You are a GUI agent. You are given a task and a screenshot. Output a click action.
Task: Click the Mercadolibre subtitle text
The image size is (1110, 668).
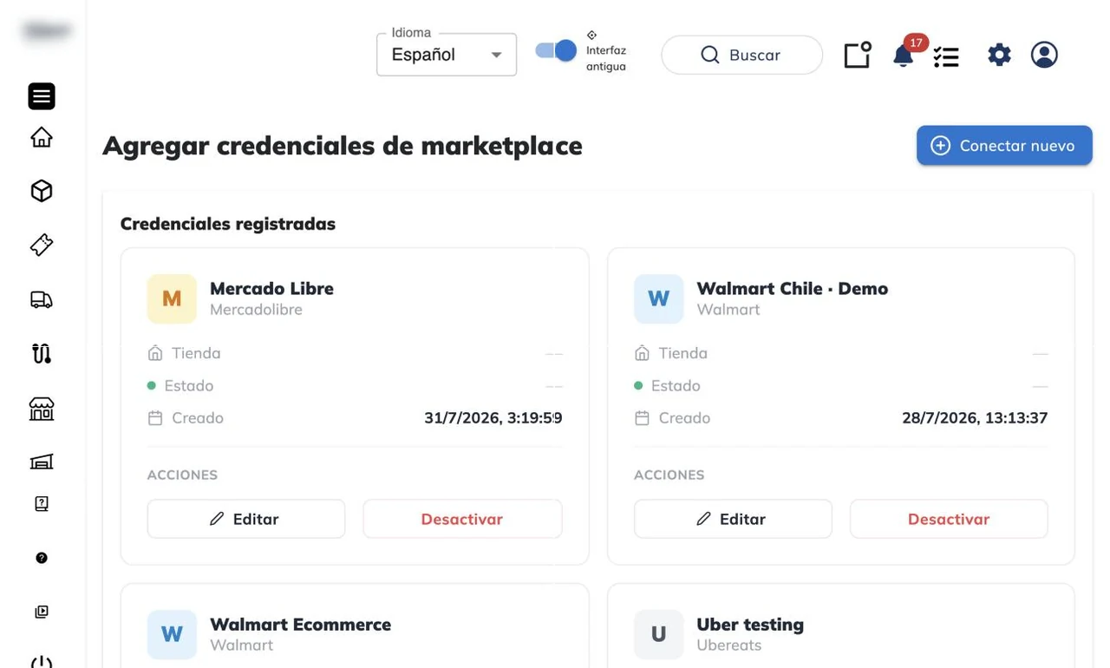click(x=256, y=310)
